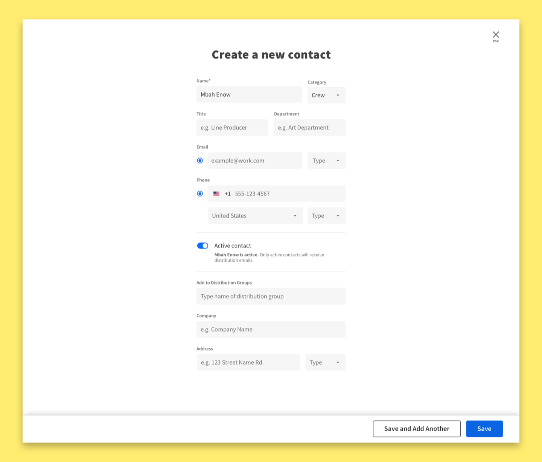Click the Save button
Viewport: 542px width, 462px height.
click(484, 429)
